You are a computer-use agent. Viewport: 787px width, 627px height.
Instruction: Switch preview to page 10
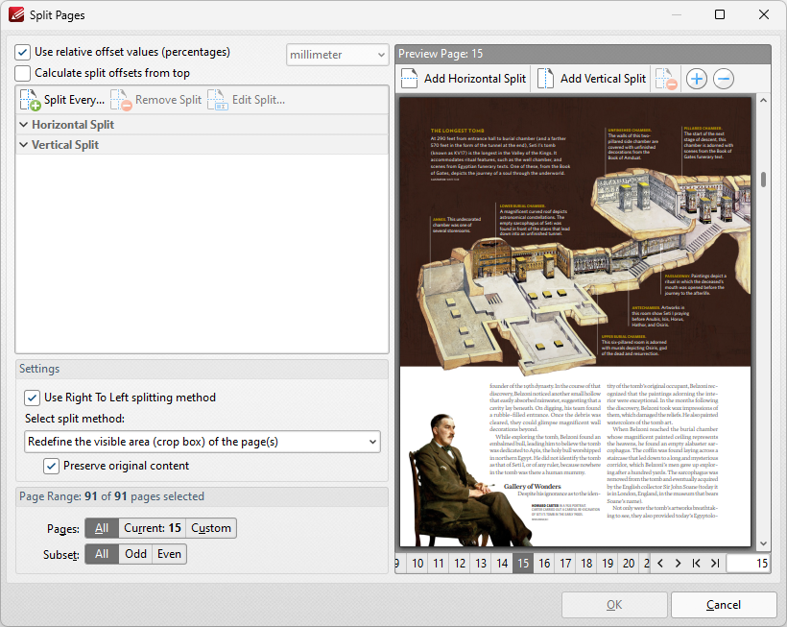(417, 564)
